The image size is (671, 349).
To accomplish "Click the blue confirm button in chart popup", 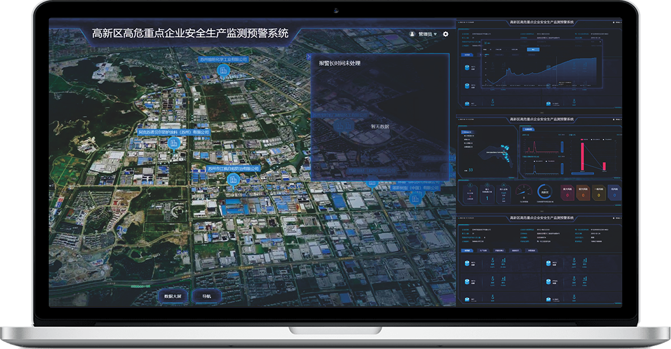I will pos(532,49).
